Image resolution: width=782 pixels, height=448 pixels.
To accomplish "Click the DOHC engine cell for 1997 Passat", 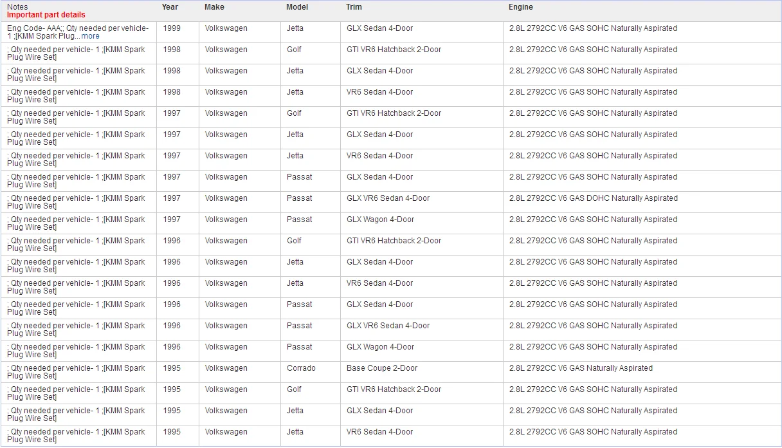I will tap(642, 202).
